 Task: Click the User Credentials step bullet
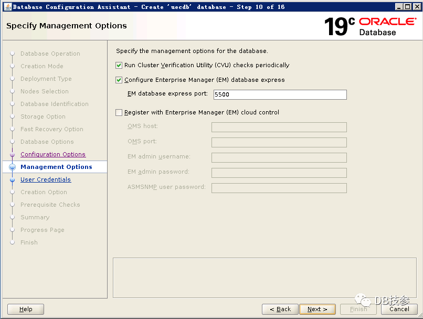tap(13, 179)
